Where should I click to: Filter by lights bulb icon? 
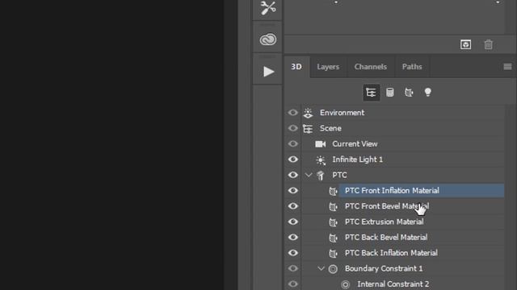point(427,92)
